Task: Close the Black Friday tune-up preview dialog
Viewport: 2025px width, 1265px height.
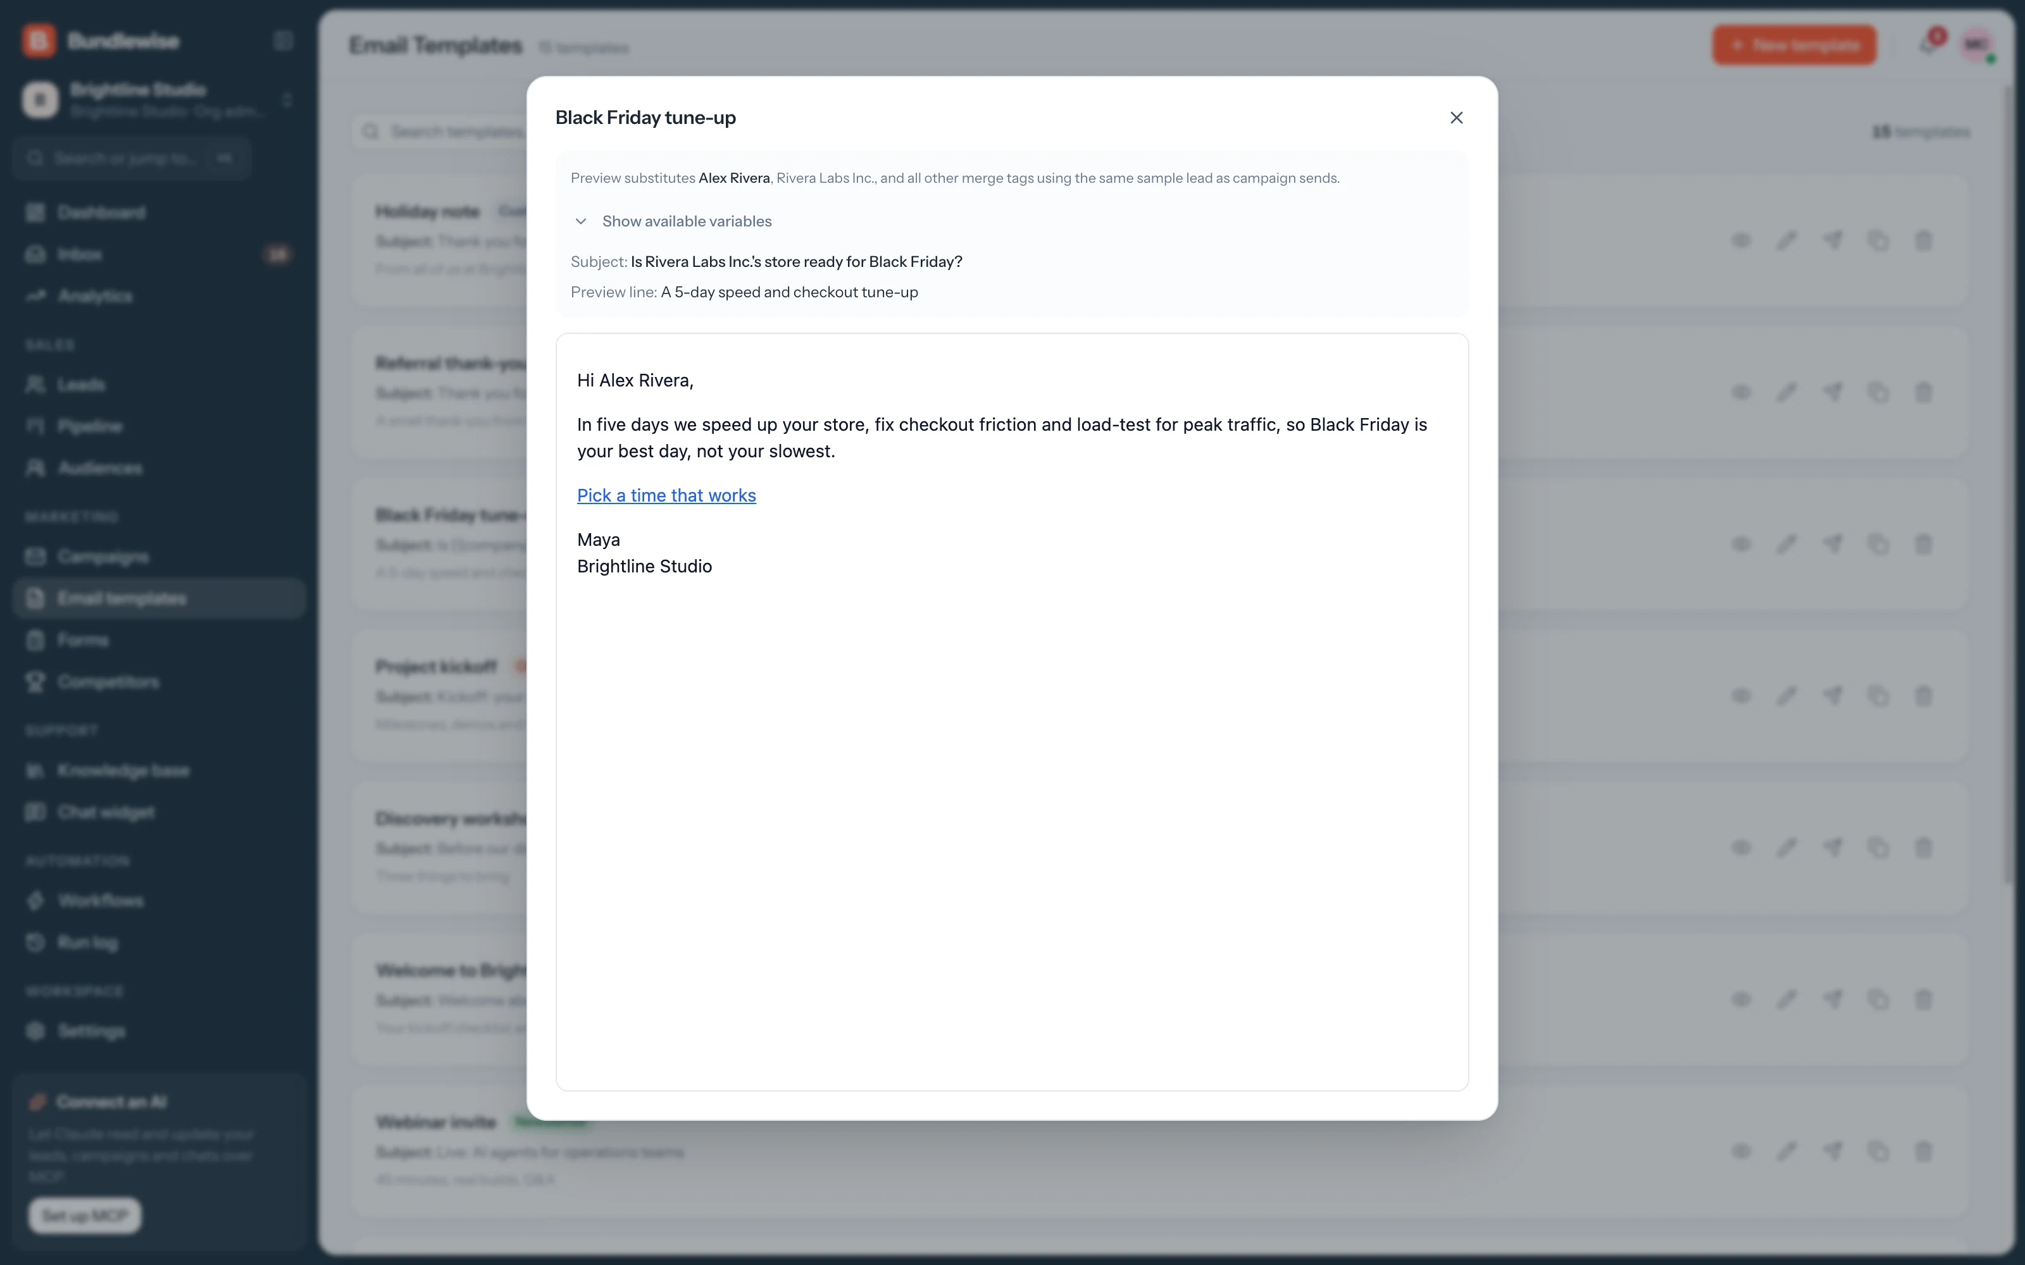Action: [1456, 118]
